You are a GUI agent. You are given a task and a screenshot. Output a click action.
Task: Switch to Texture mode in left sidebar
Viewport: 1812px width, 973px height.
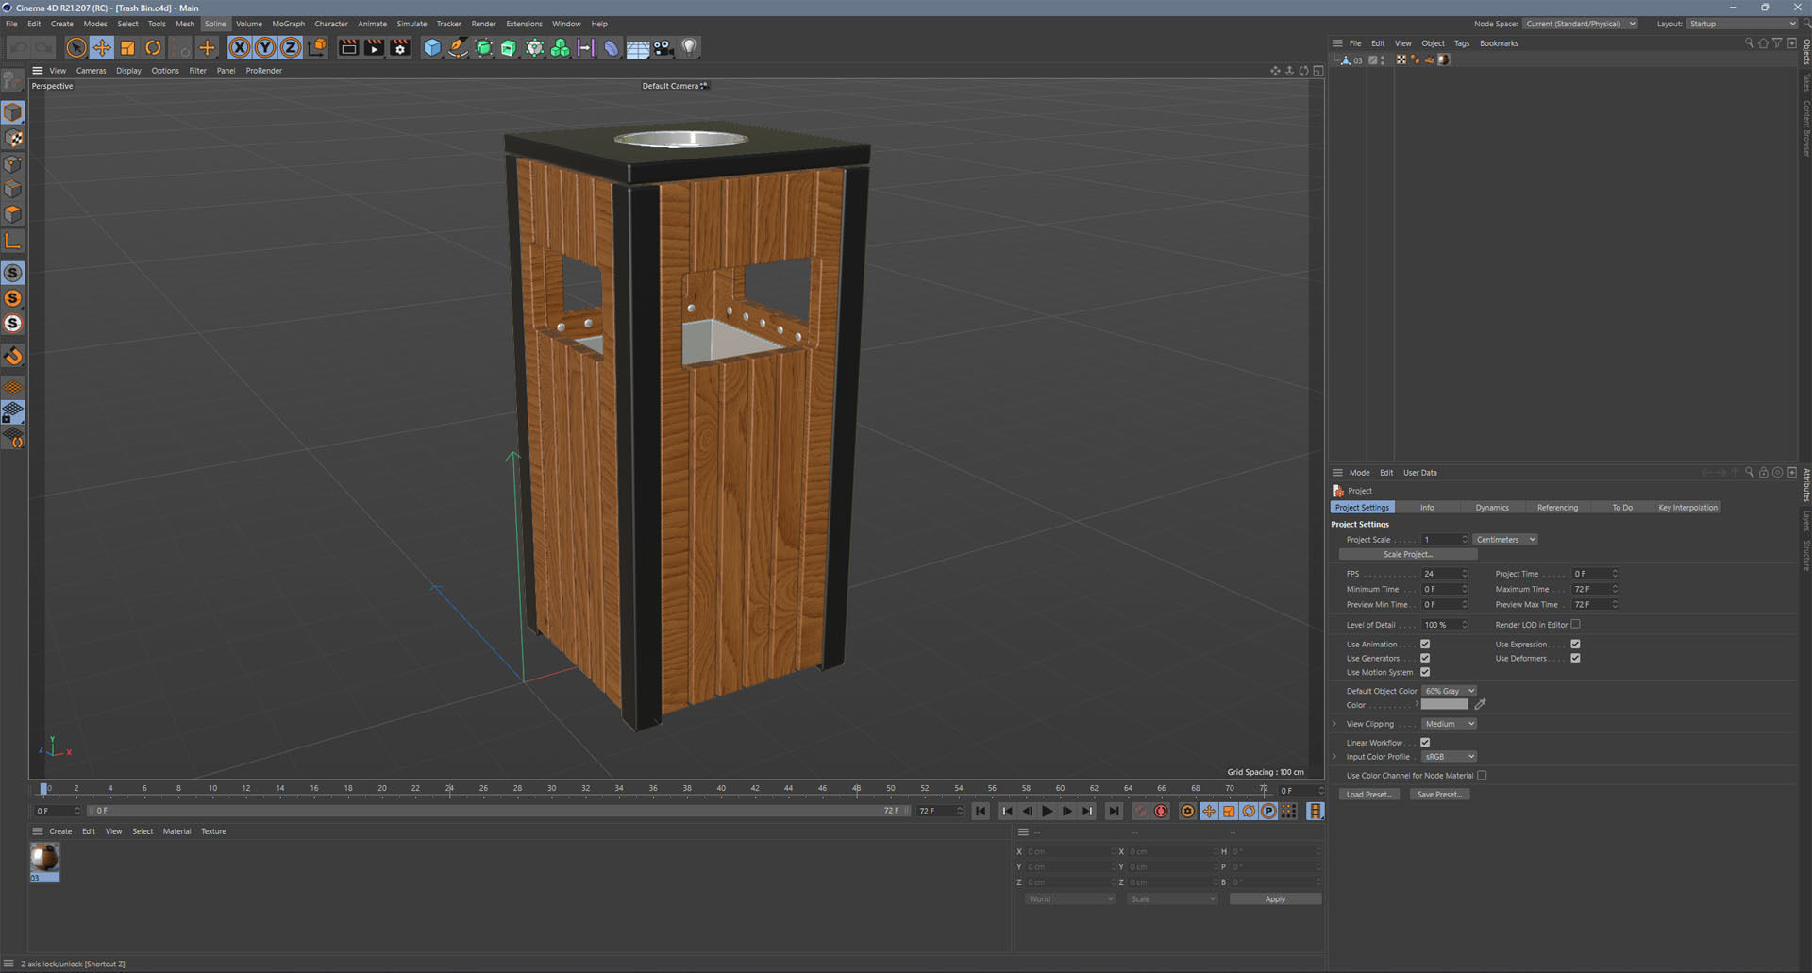(13, 138)
